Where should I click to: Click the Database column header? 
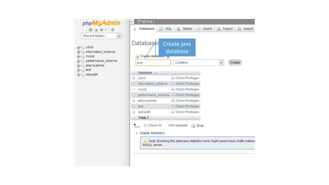coord(145,73)
